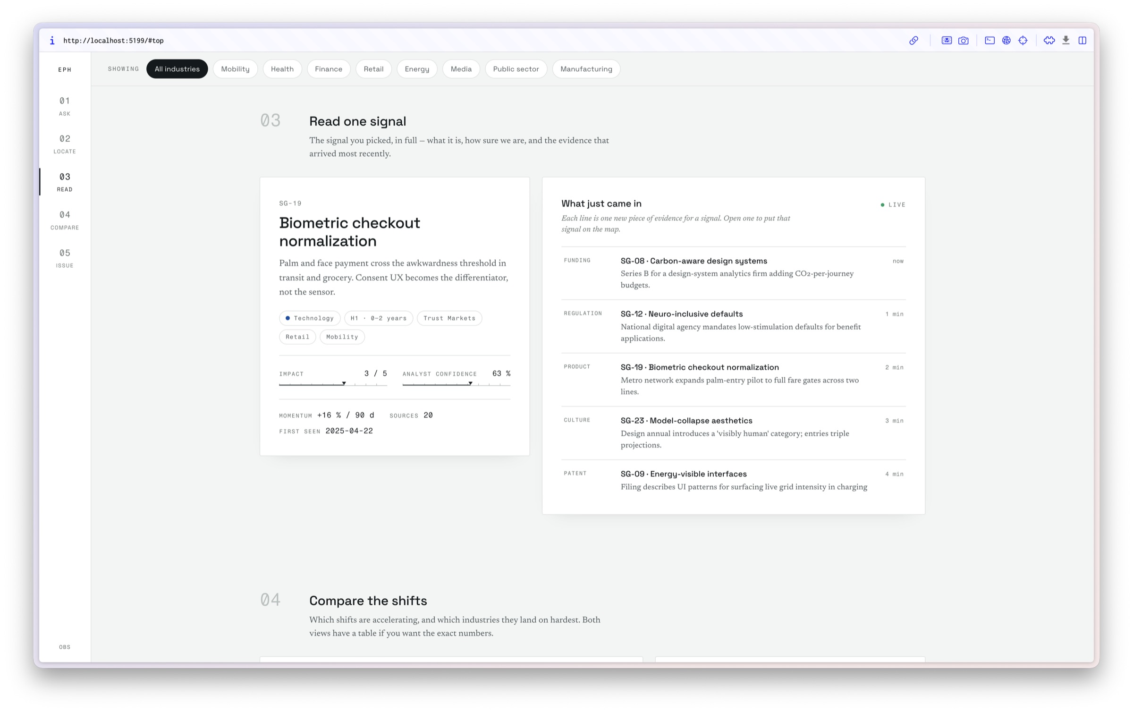The width and height of the screenshot is (1133, 712).
Task: Click the globe network icon
Action: click(1006, 41)
